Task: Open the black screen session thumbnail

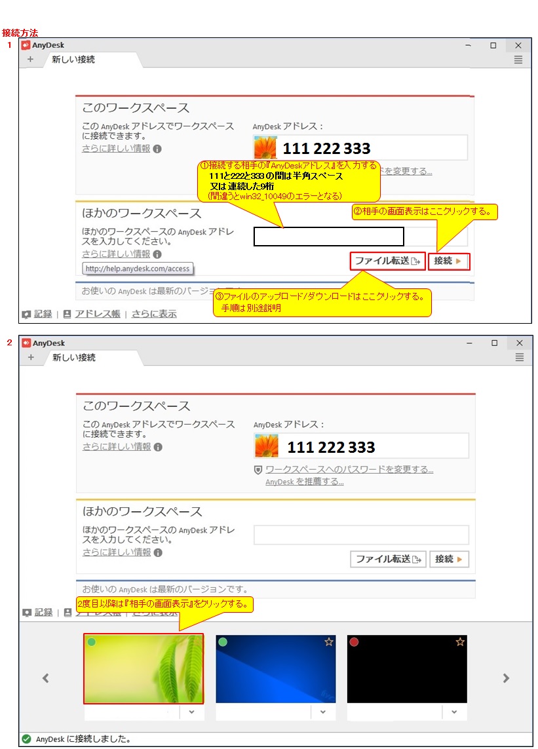Action: [407, 669]
